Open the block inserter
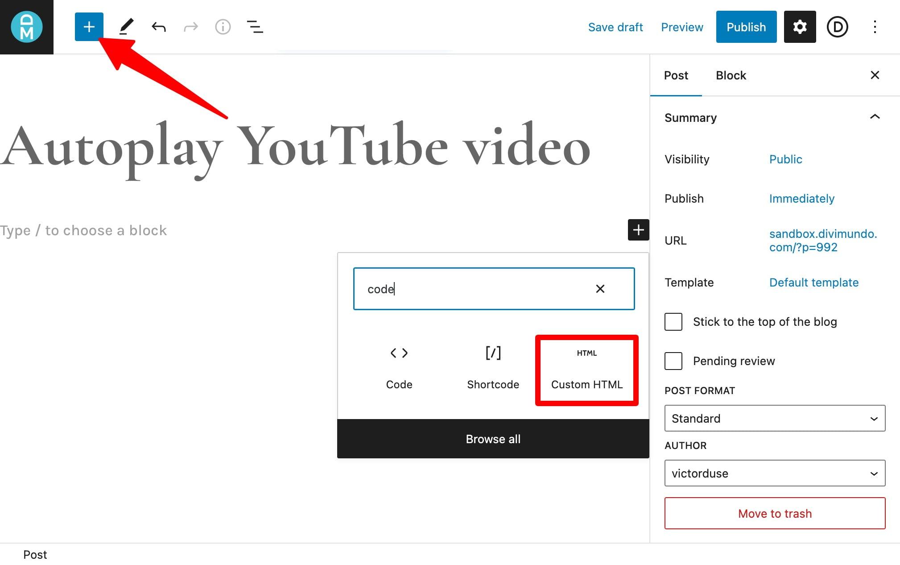This screenshot has height=565, width=900. click(89, 27)
